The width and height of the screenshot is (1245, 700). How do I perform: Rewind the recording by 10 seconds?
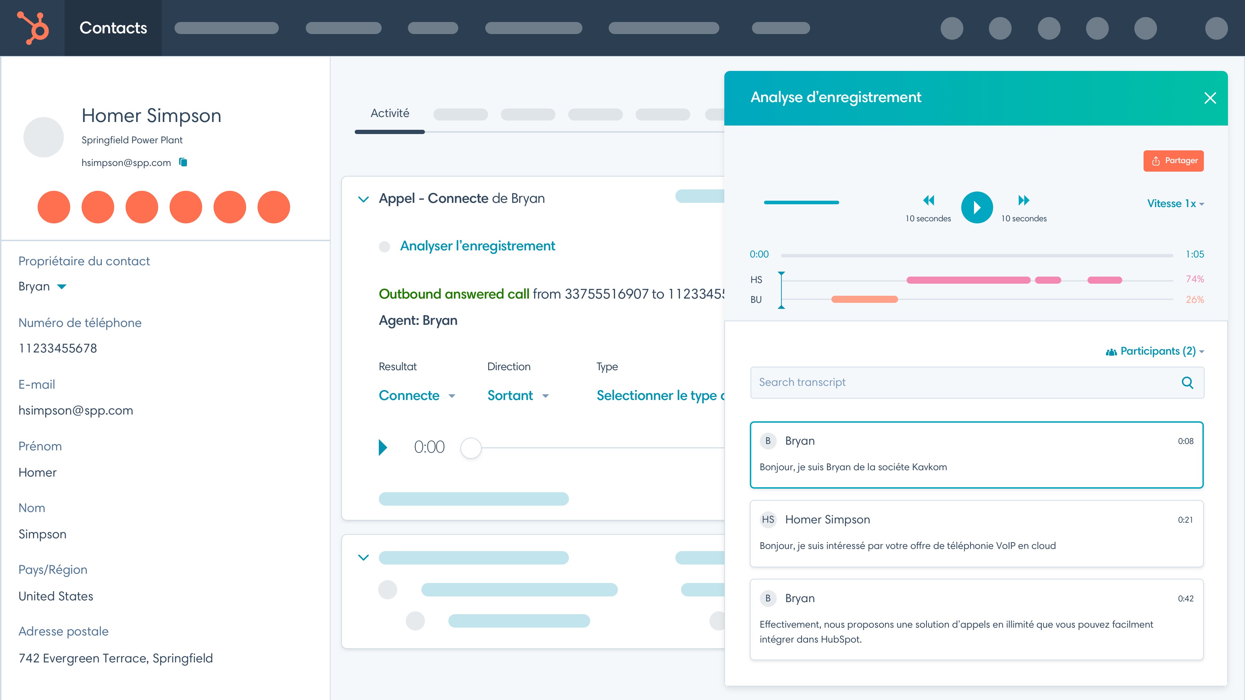tap(929, 200)
